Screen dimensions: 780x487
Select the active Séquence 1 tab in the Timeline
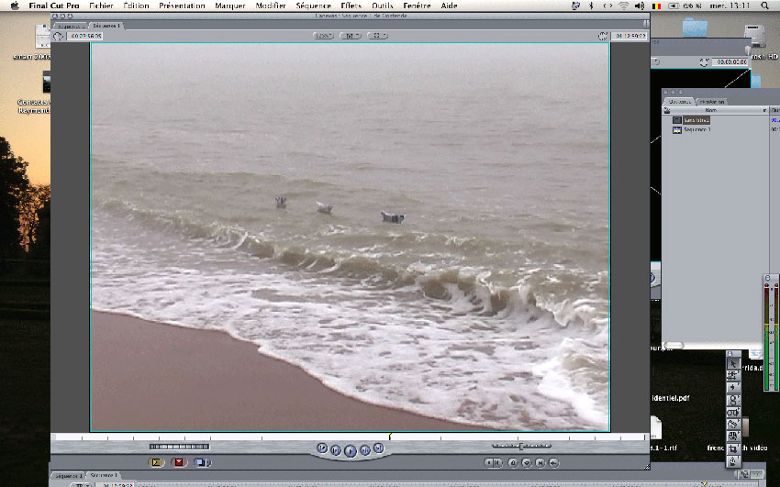pos(103,476)
